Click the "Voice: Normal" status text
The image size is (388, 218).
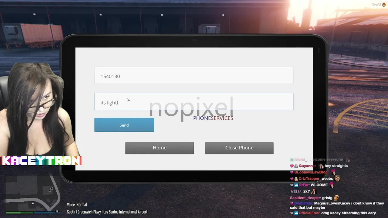(77, 205)
